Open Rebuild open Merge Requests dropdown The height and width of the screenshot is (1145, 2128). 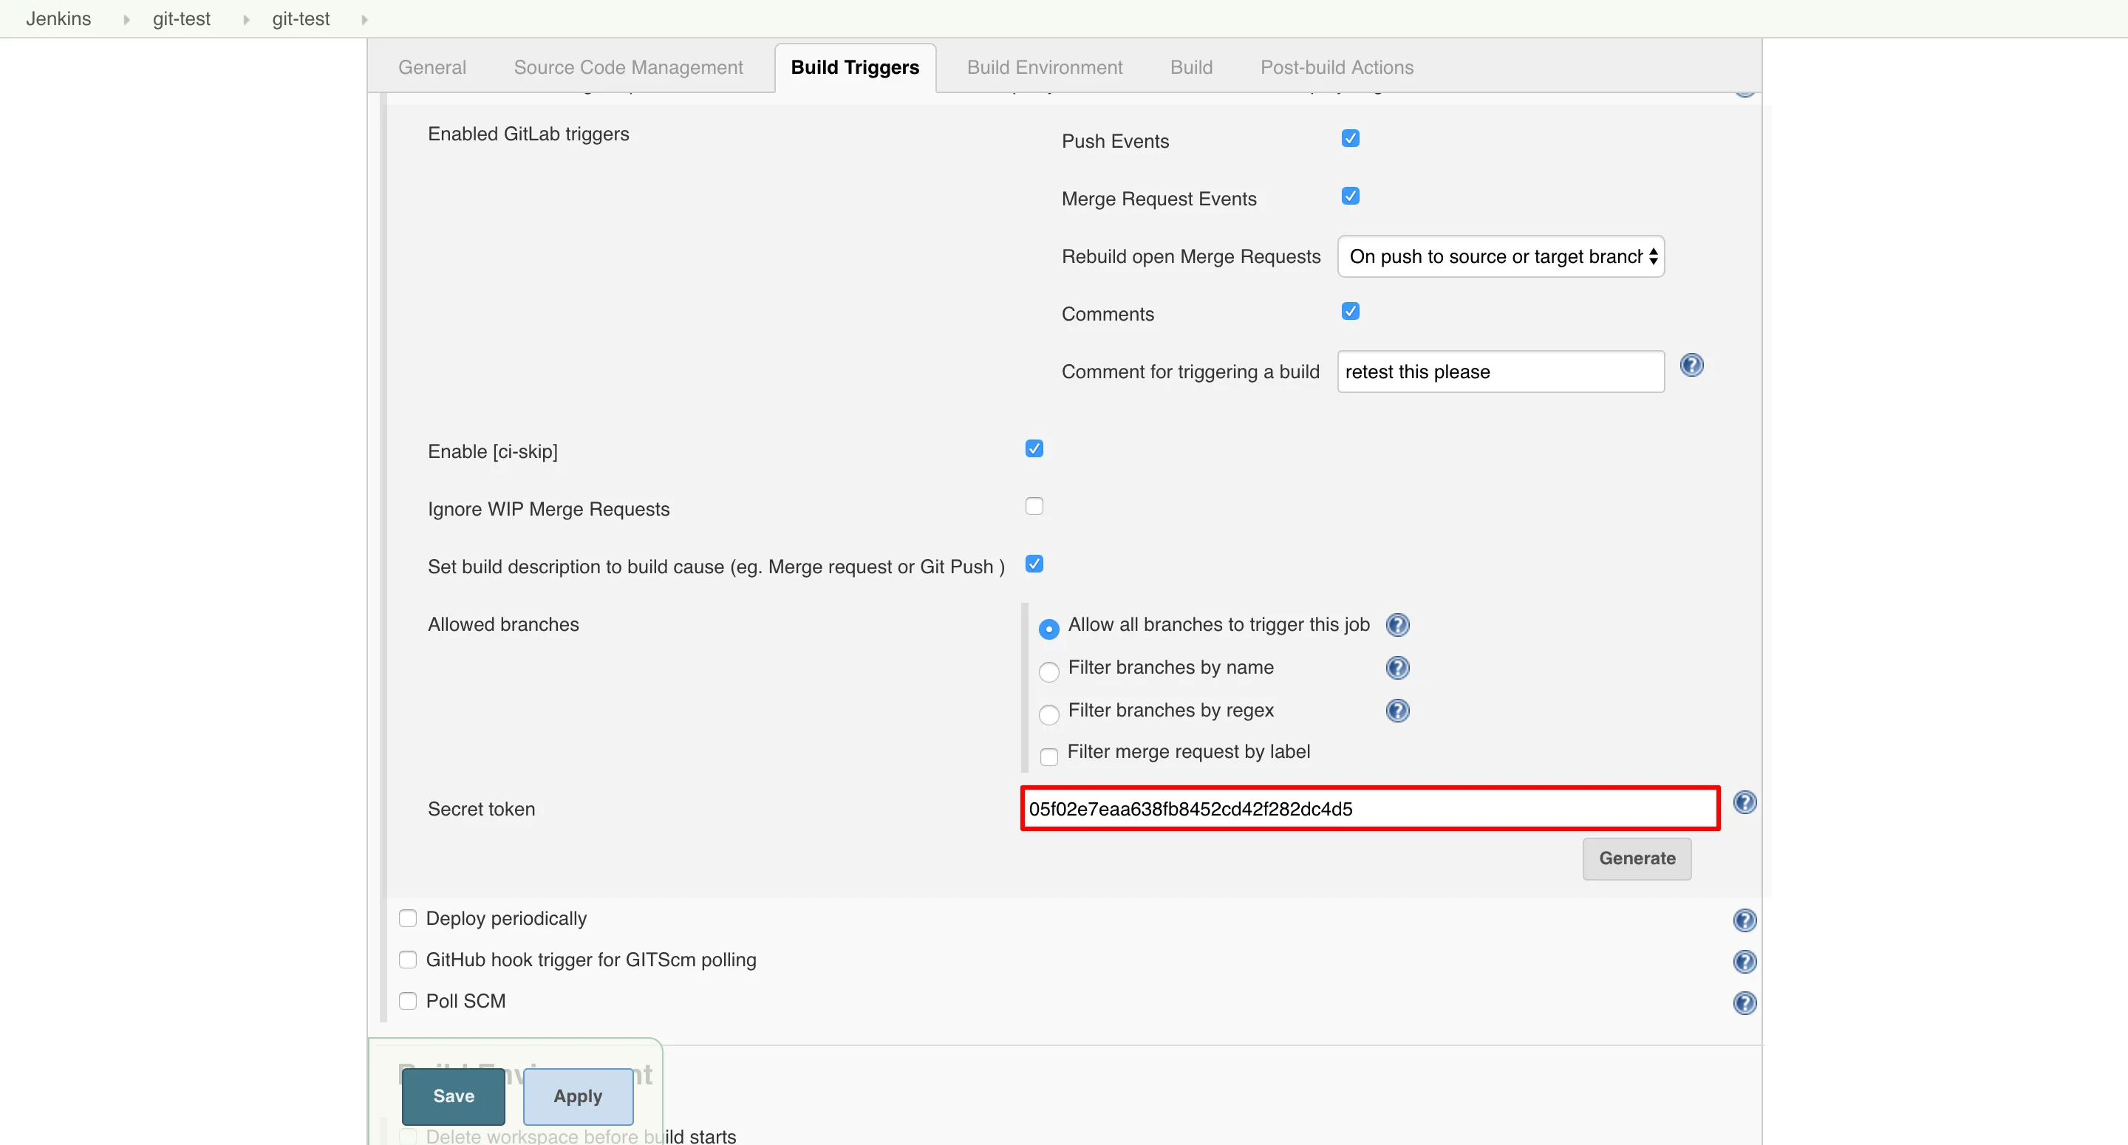click(1500, 257)
